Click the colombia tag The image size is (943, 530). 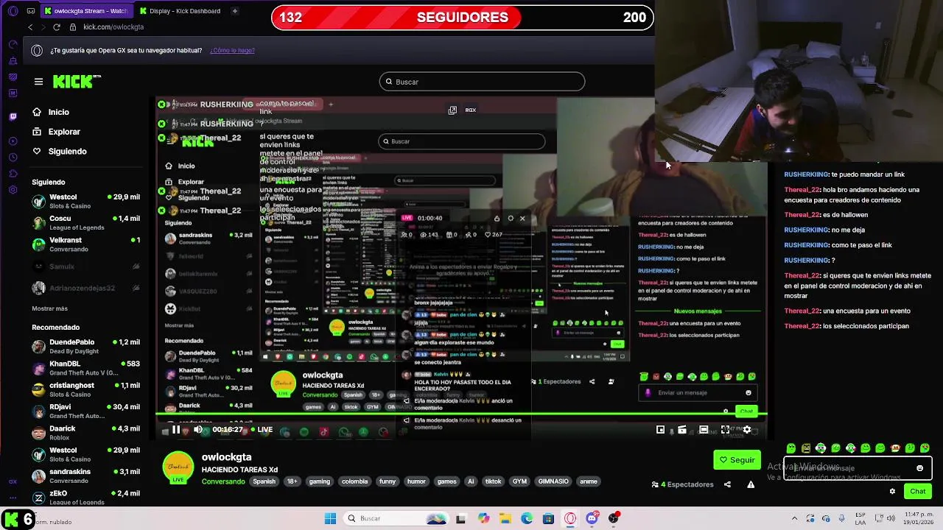tap(354, 481)
